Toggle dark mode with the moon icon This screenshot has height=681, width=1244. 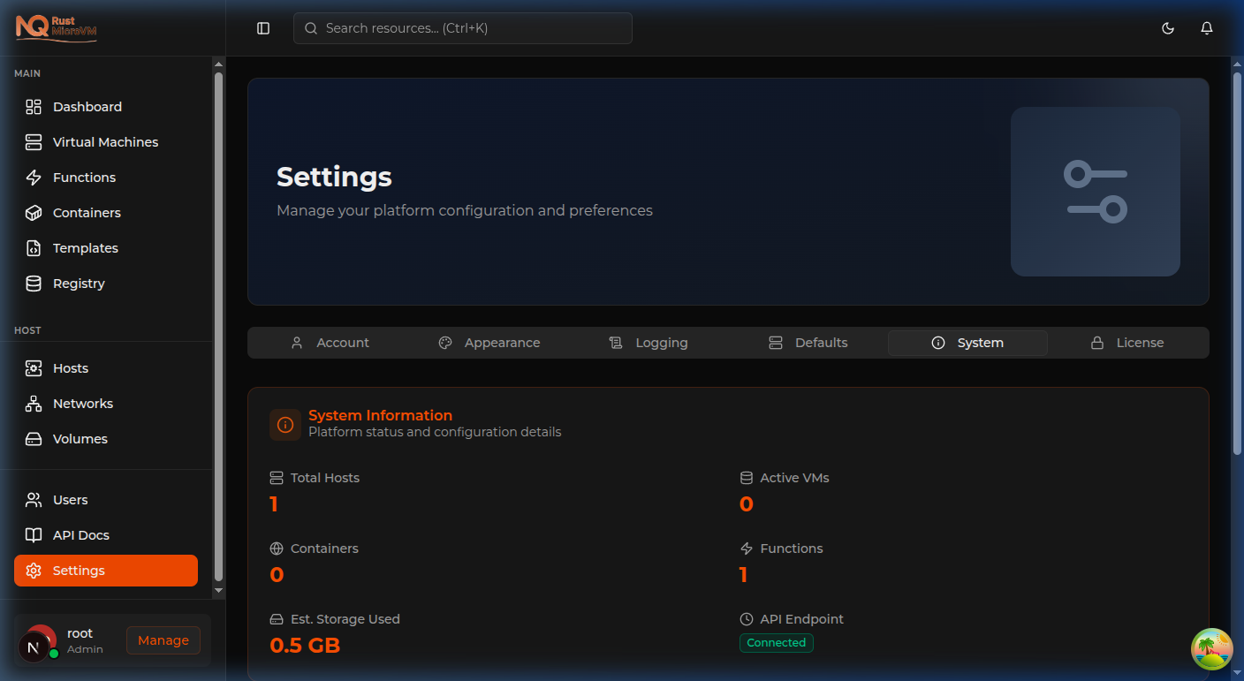tap(1168, 27)
